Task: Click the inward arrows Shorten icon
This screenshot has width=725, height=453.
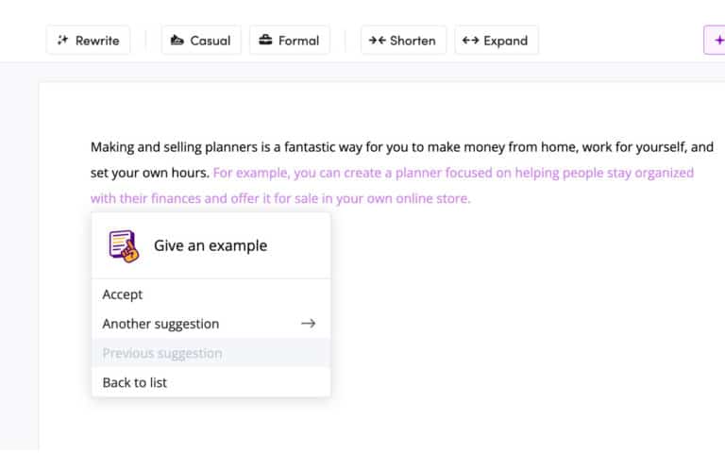Action: [x=377, y=41]
